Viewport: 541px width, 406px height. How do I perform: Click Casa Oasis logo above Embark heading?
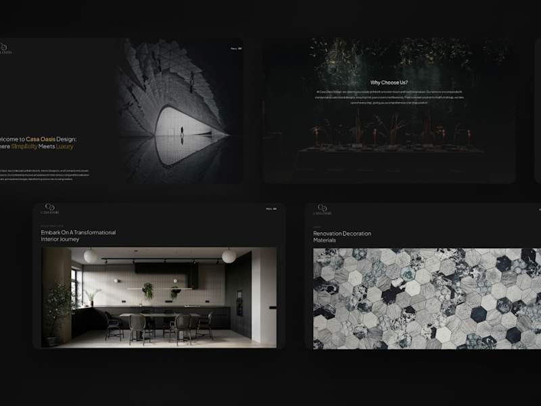(50, 209)
